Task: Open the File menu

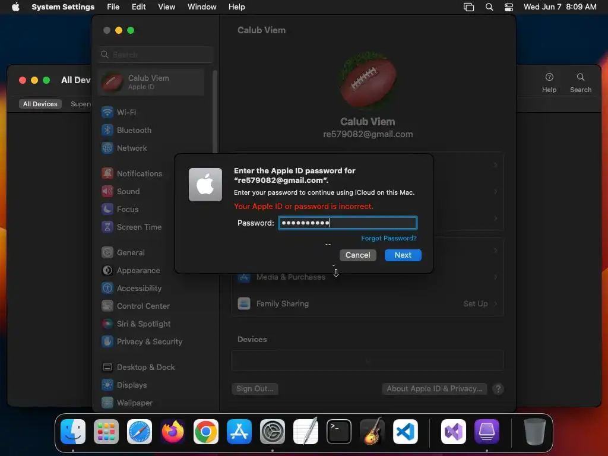Action: coord(113,7)
